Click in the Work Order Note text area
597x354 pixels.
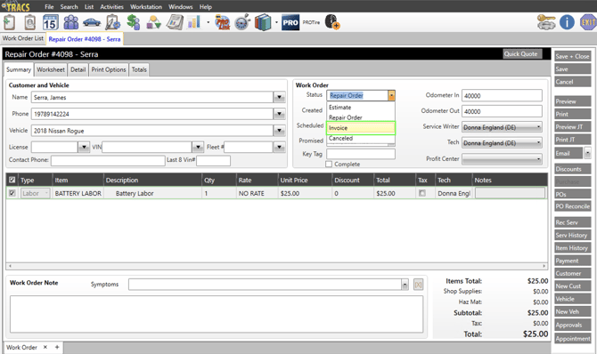coord(217,314)
